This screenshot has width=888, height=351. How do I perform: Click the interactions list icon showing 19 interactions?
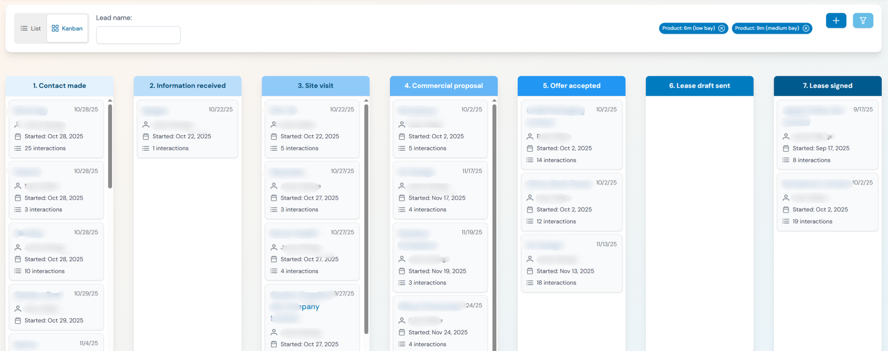[786, 221]
